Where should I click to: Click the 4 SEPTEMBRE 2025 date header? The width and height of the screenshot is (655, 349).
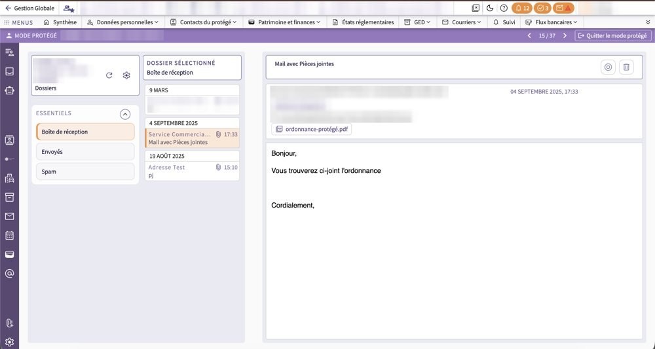tap(174, 123)
